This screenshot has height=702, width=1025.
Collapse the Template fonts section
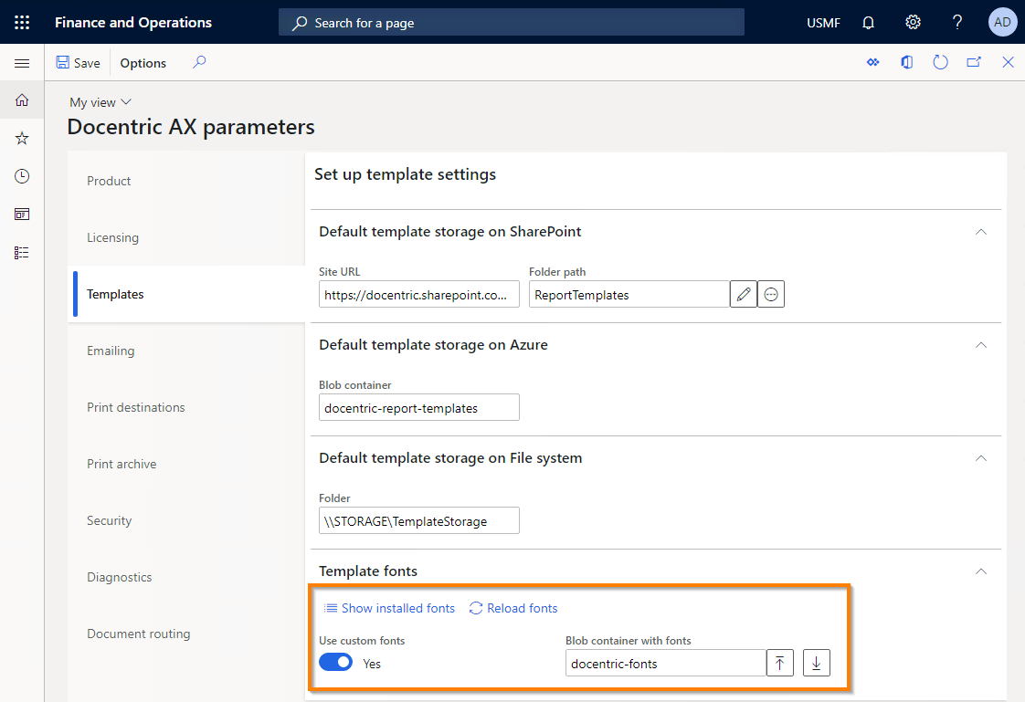[x=981, y=571]
